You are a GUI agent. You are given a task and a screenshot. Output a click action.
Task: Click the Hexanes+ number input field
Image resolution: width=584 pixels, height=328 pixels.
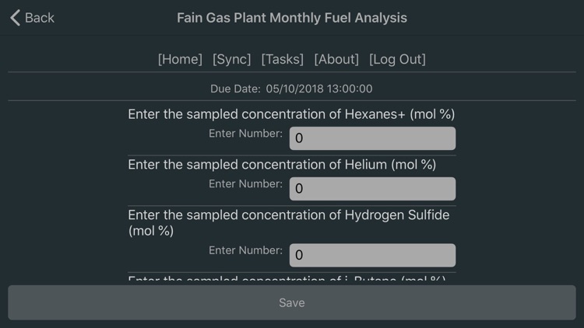point(372,138)
